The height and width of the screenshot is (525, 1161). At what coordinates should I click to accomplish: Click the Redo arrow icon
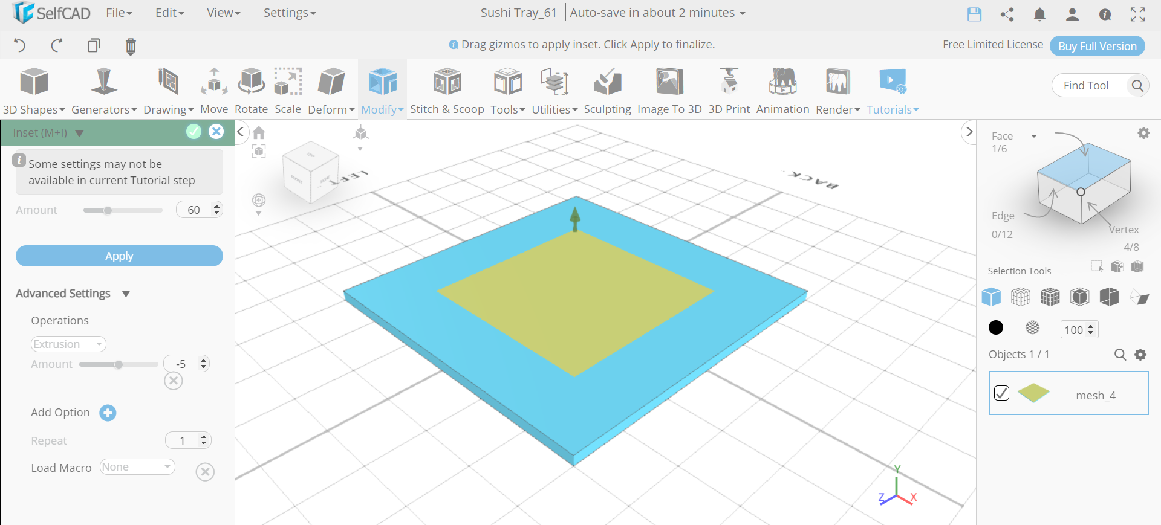point(57,45)
